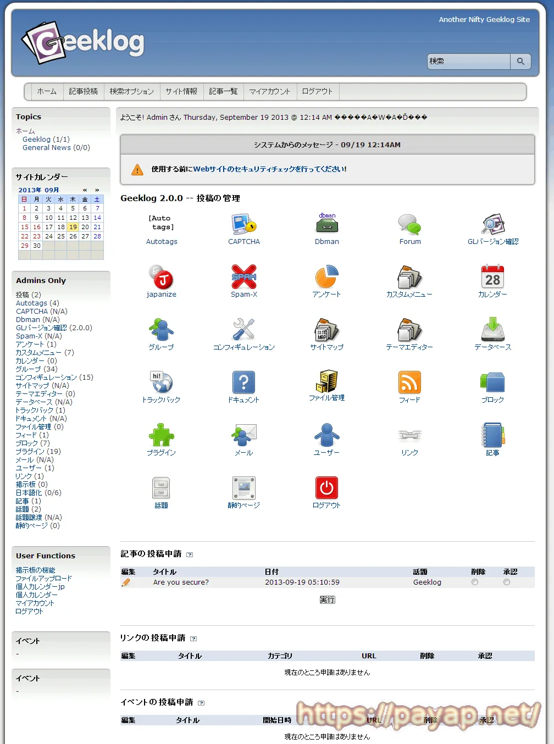554x744 pixels.
Task: Collapse the イベントの投稿申請 section toggle
Action: 201,703
